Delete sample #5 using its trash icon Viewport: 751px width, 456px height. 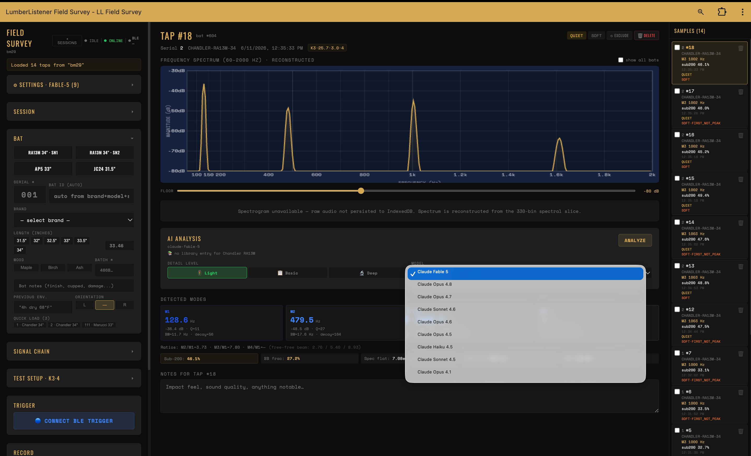coord(741,431)
